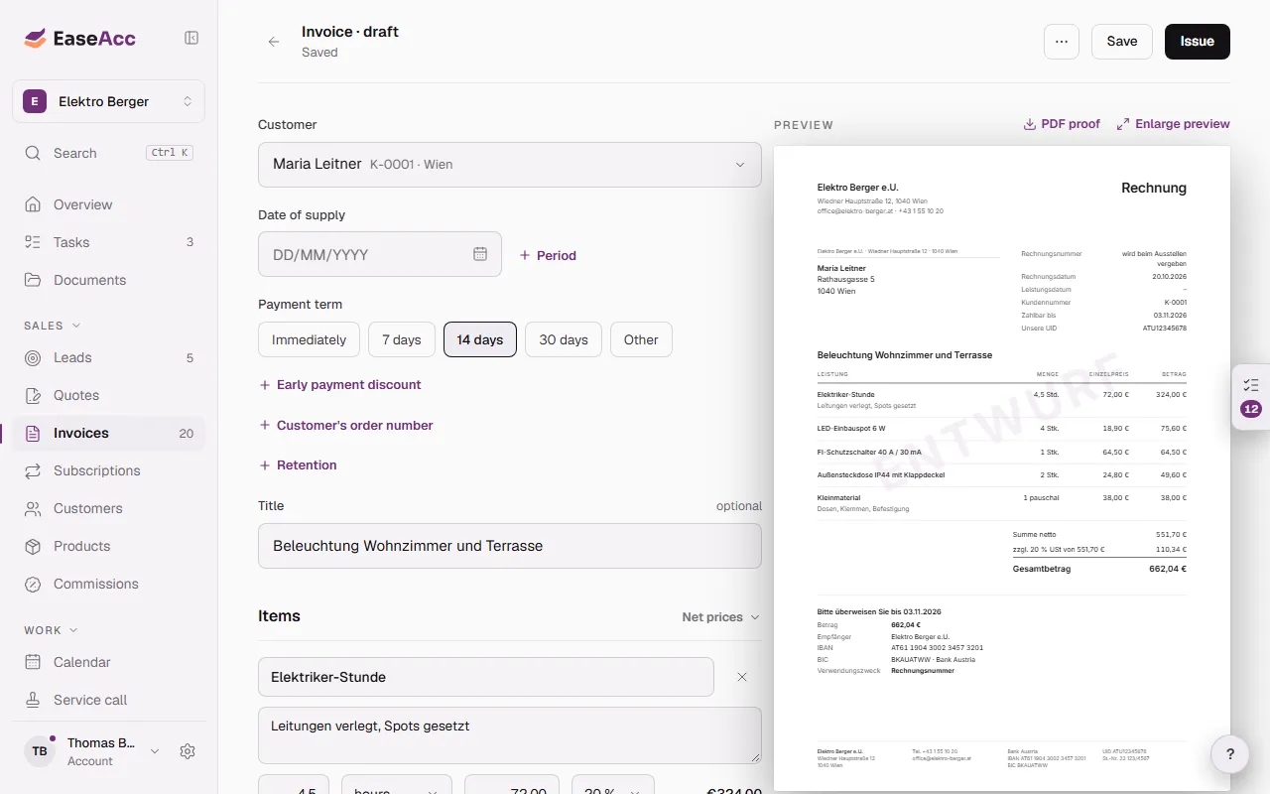Save the invoice draft
1270x794 pixels.
point(1122,42)
